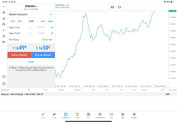The height and width of the screenshot is (123, 177).
Task: Tap the Take Profit value field
Action: (41, 33)
